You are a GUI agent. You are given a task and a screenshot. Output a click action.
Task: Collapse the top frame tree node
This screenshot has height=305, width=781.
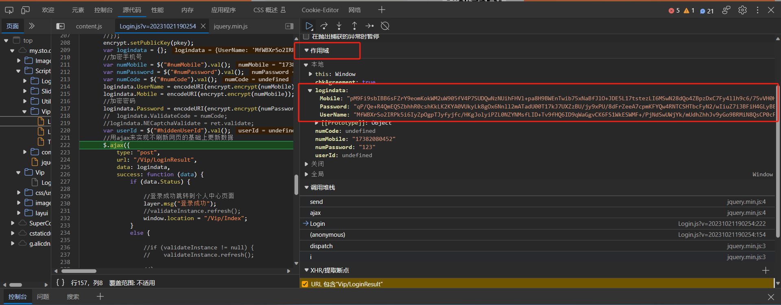6,41
